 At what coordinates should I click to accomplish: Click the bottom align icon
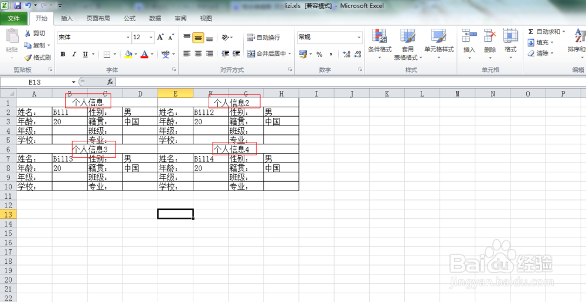tap(210, 38)
